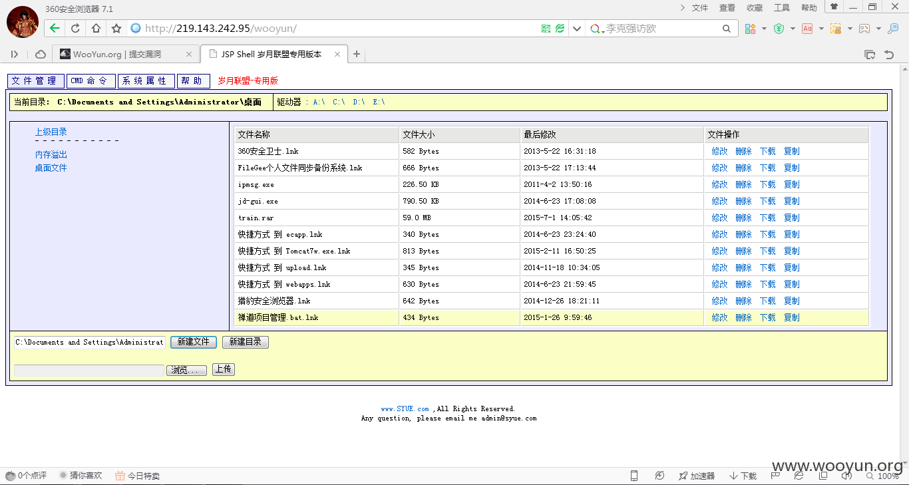Open the tab list icon at tab bar right

870,54
